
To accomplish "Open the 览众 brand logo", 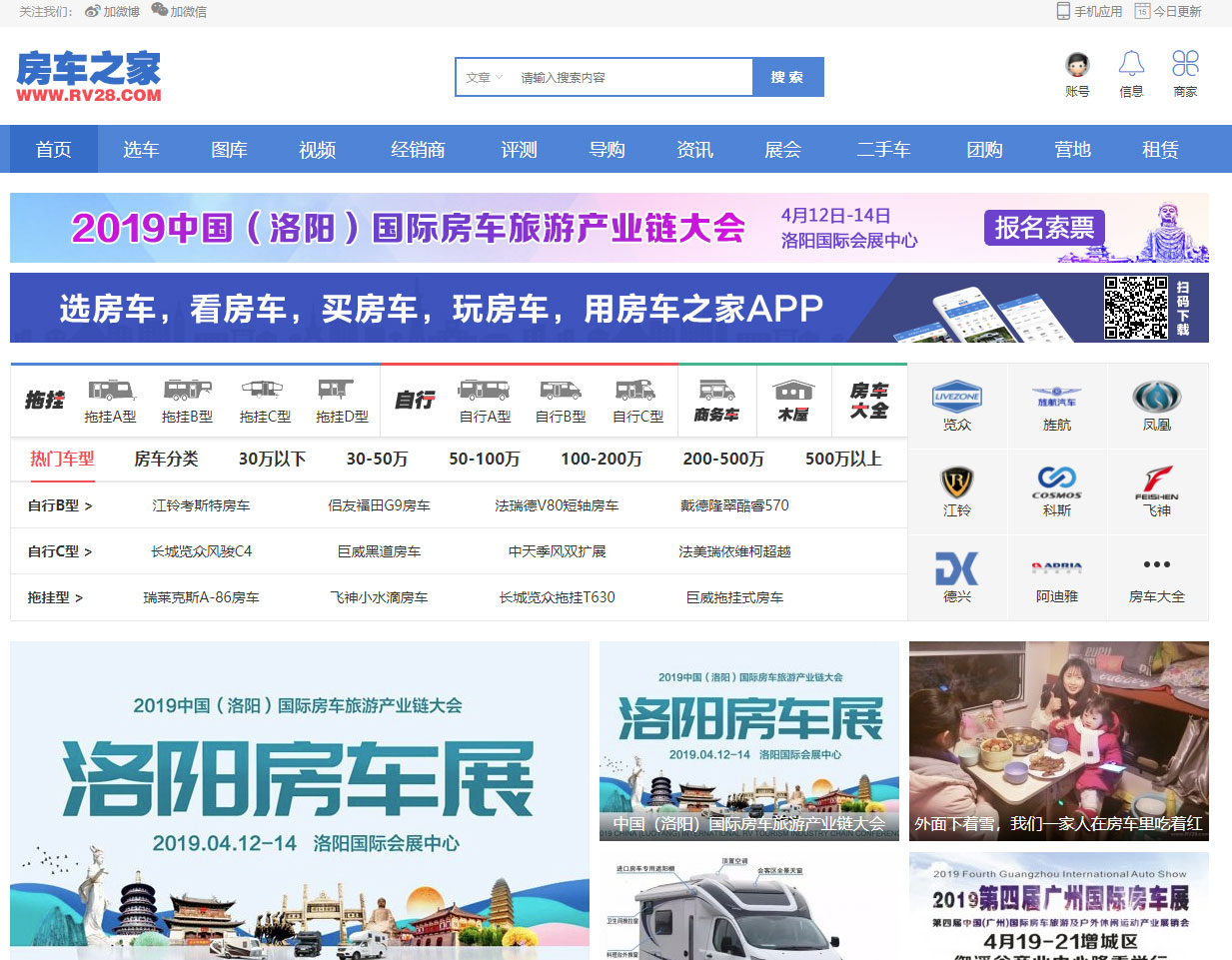I will [956, 397].
